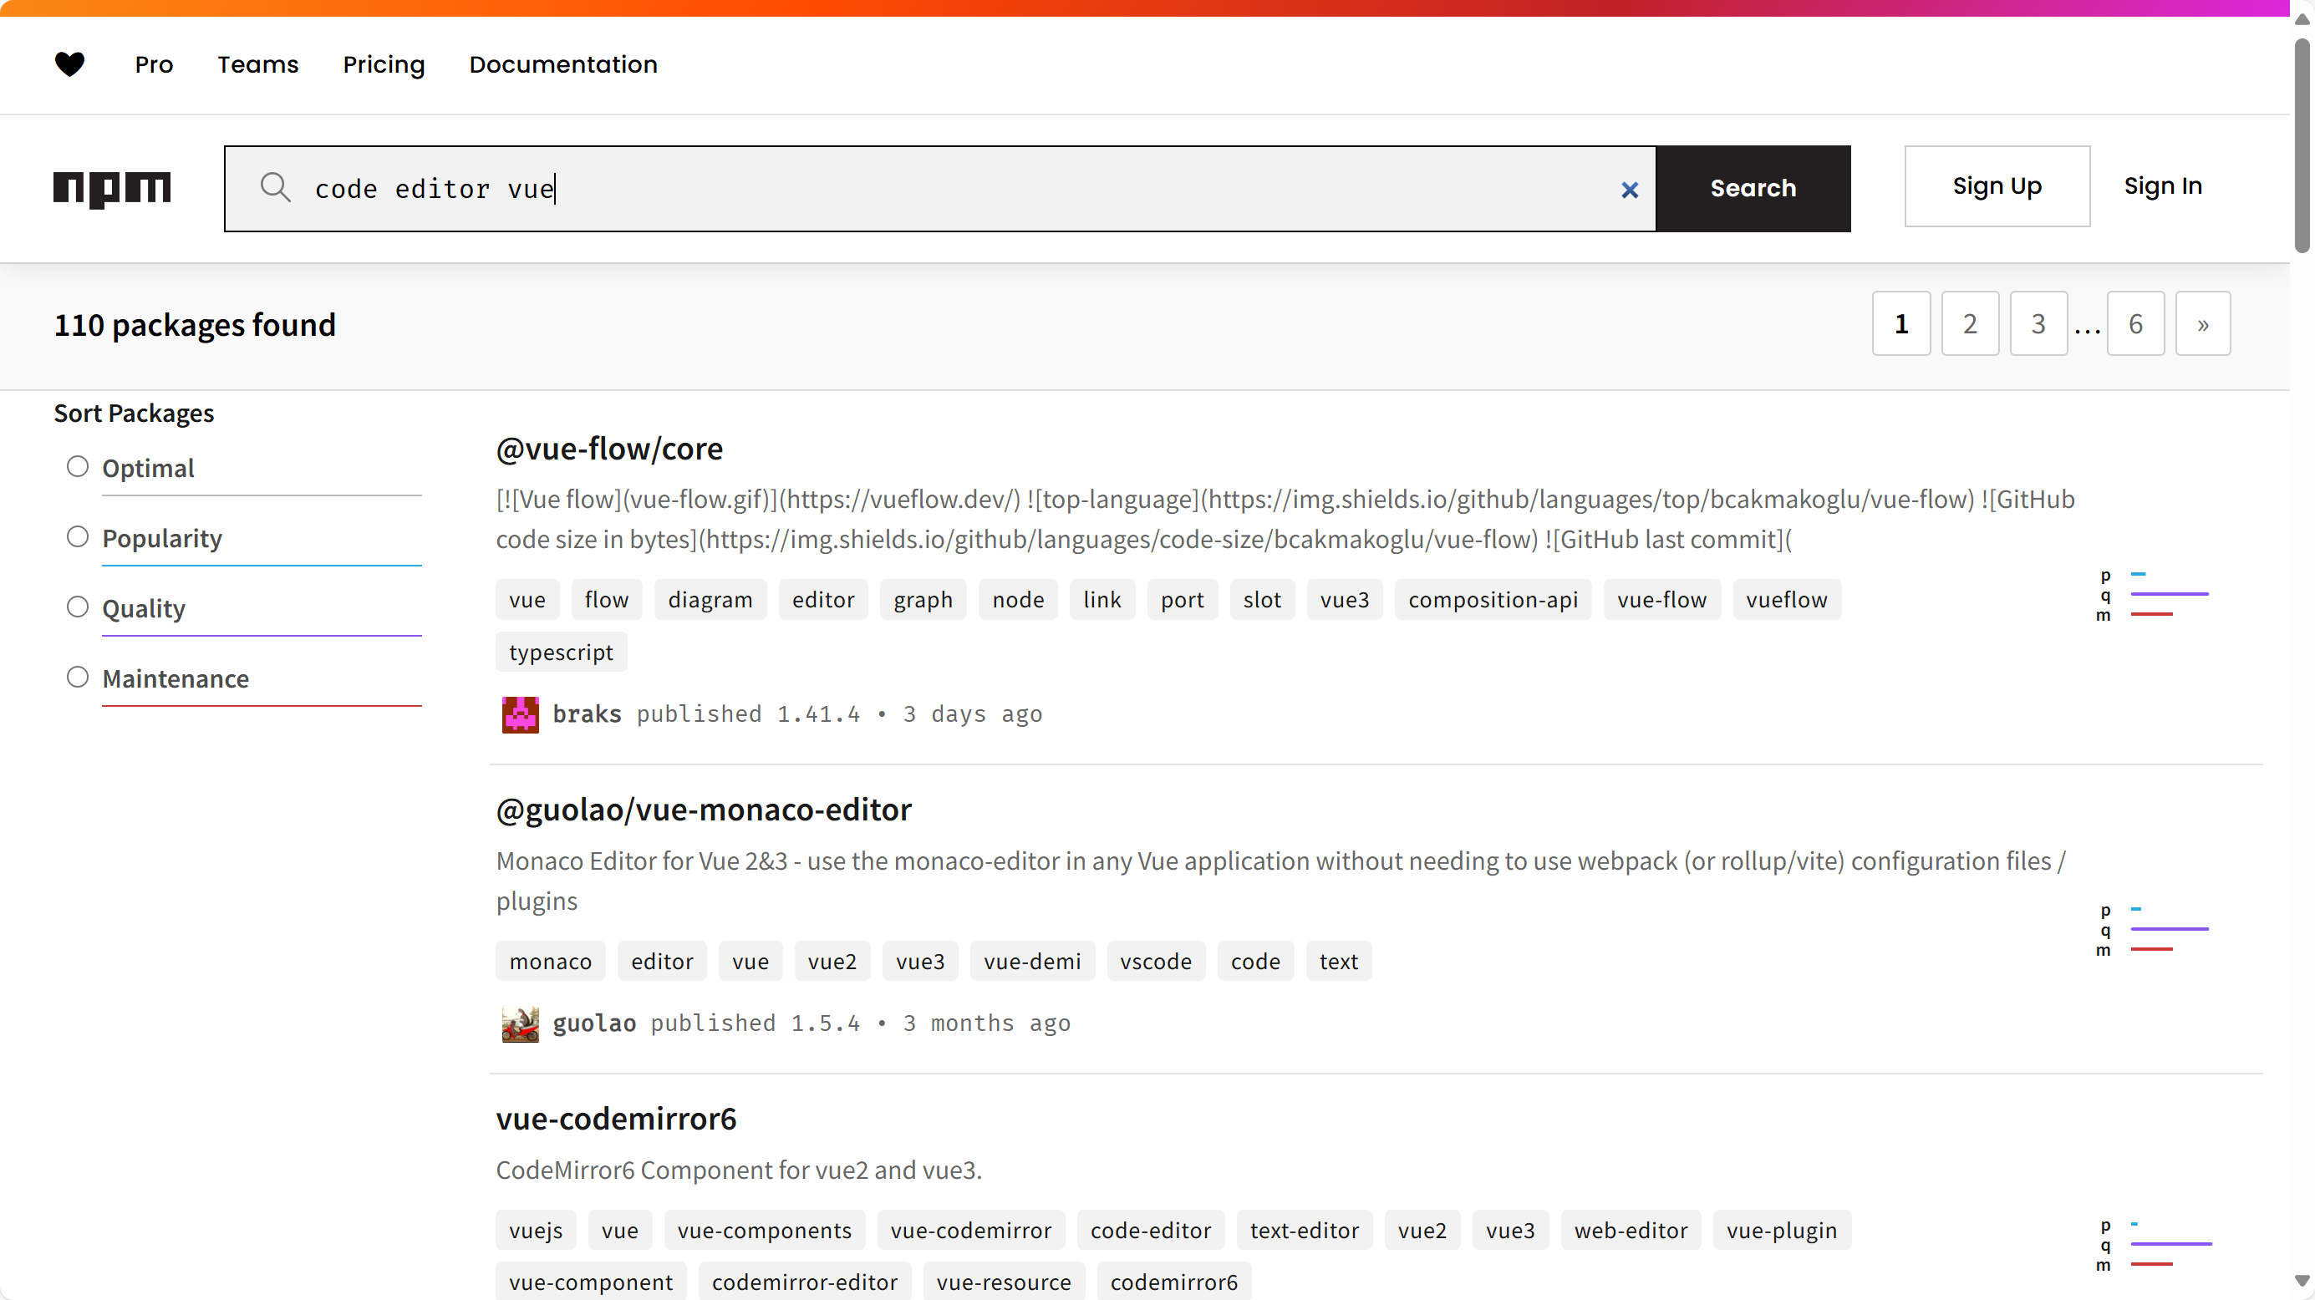Viewport: 2315px width, 1300px height.
Task: Click the vueflow keyword tag
Action: pyautogui.click(x=1787, y=599)
